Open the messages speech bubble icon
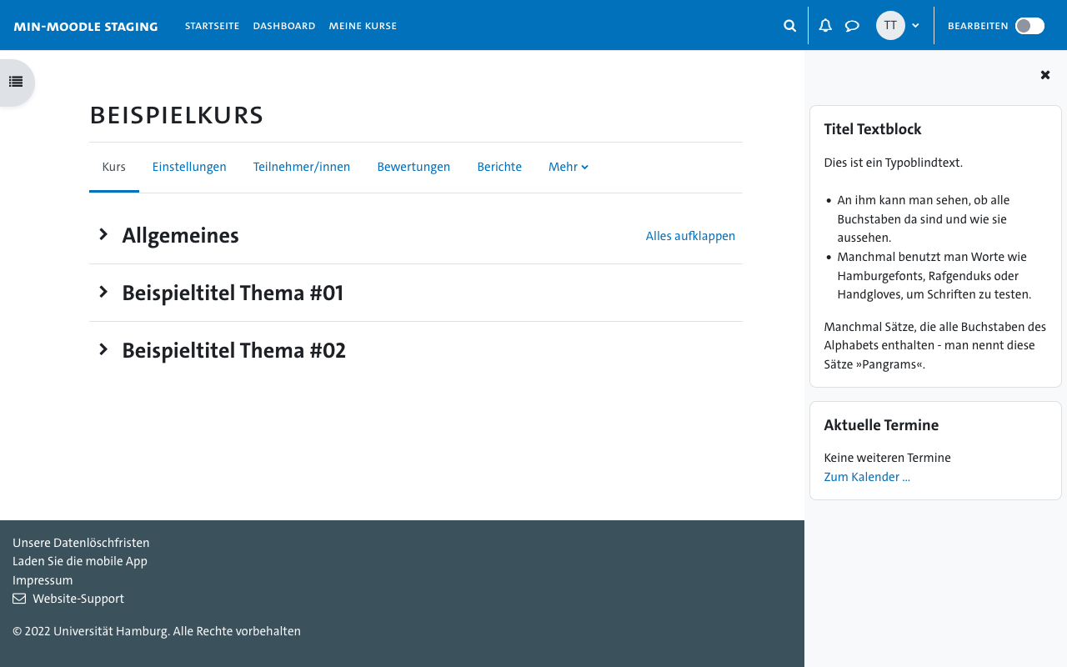 852,26
